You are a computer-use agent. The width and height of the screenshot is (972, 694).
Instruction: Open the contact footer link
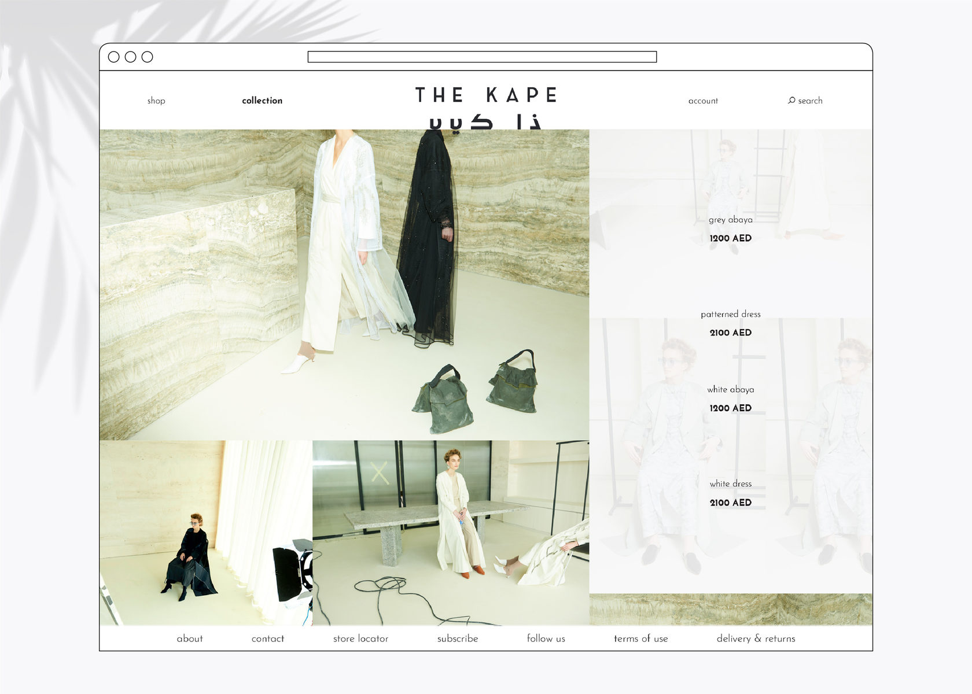pyautogui.click(x=268, y=638)
